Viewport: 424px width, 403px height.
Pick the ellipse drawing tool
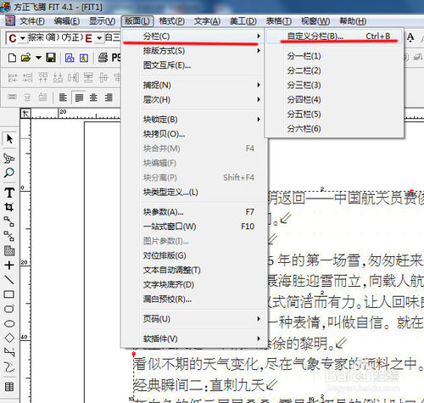(x=9, y=324)
